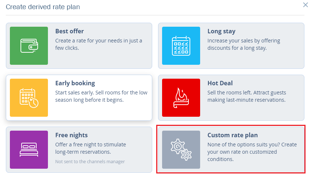
Task: Close the Create derived rate plan dialog
Action: coord(306,5)
